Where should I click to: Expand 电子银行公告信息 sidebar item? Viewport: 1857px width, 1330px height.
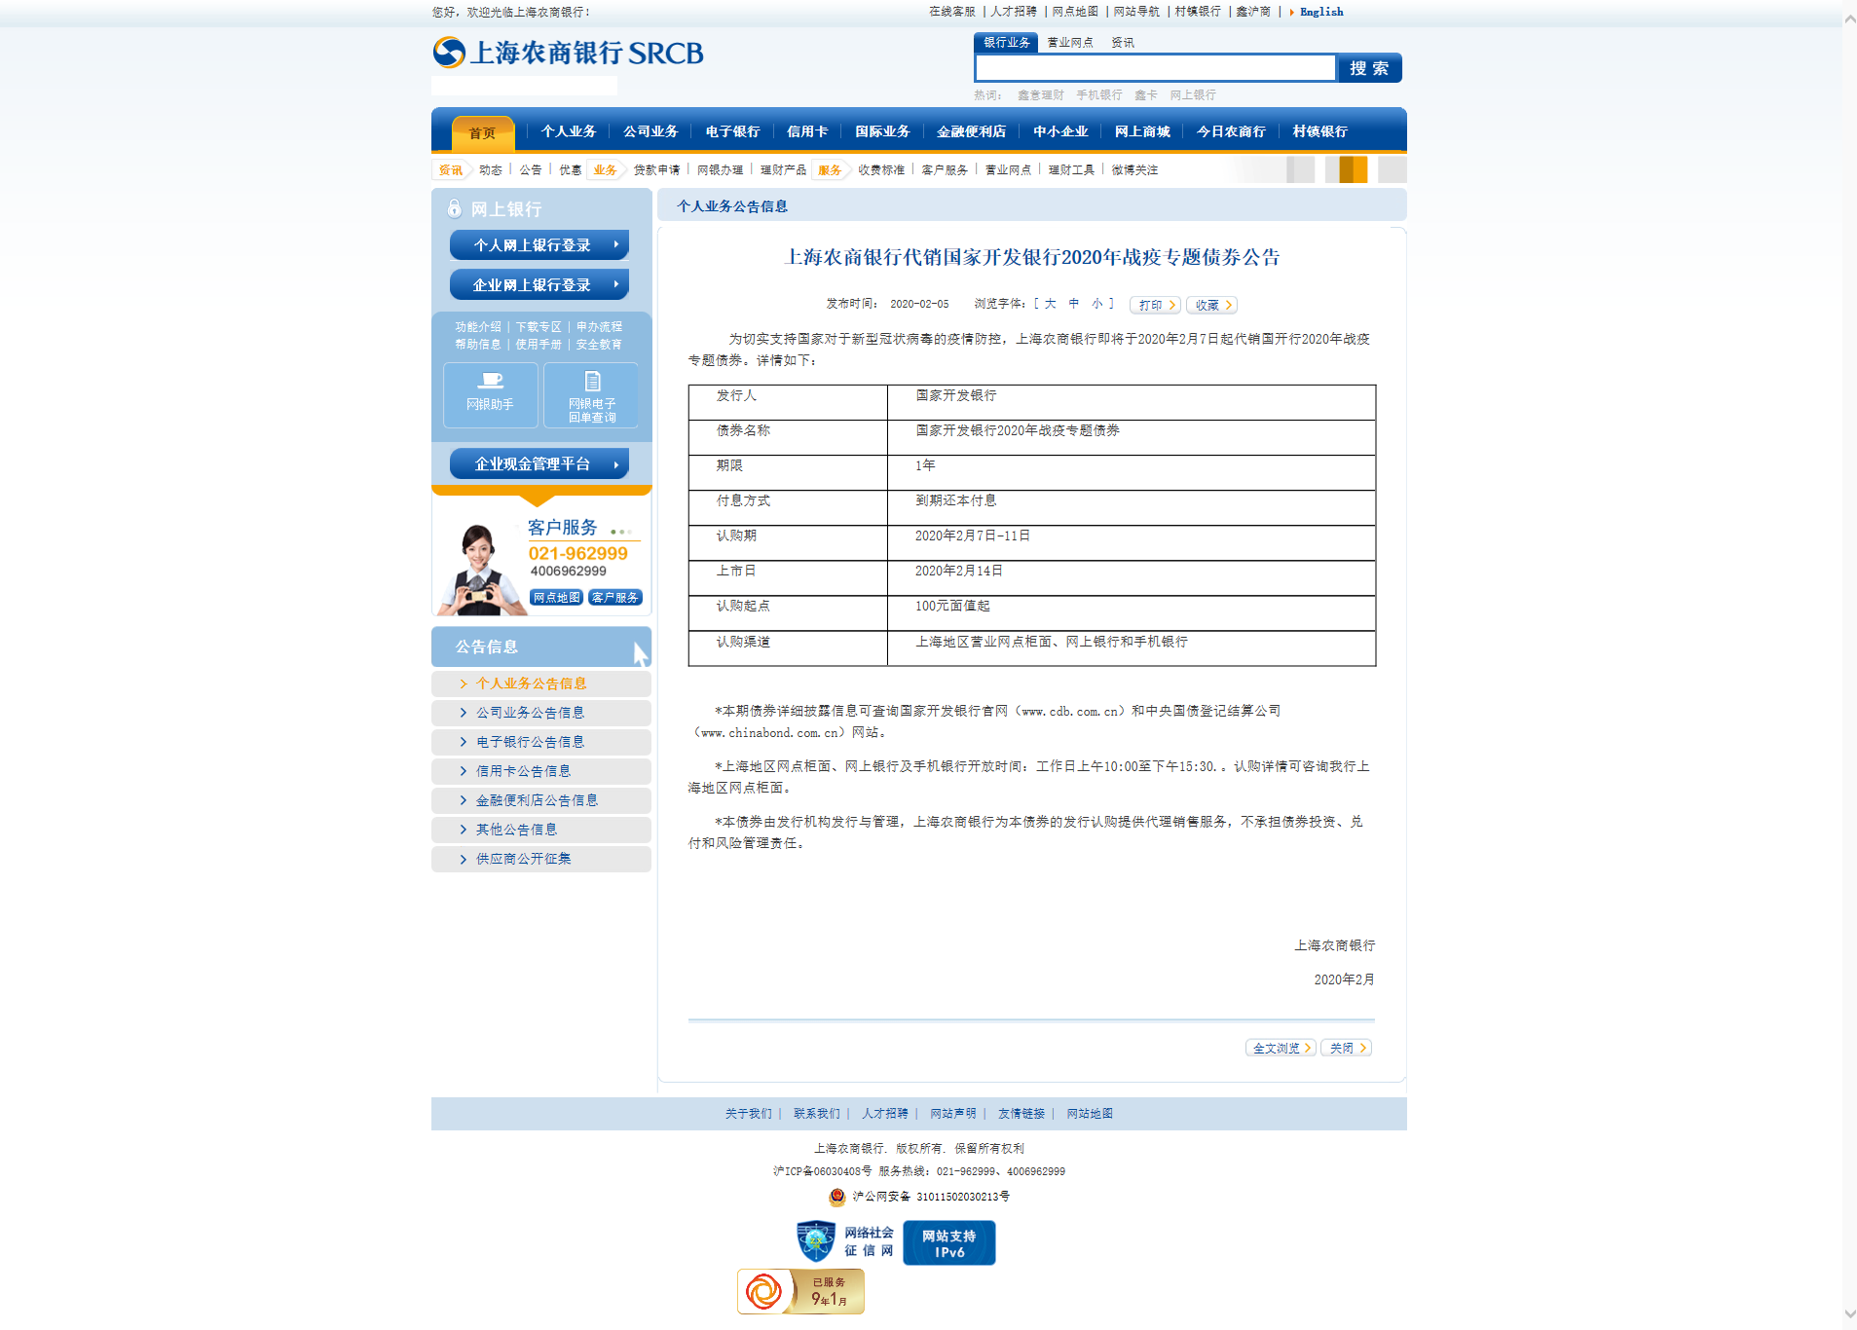click(x=541, y=742)
